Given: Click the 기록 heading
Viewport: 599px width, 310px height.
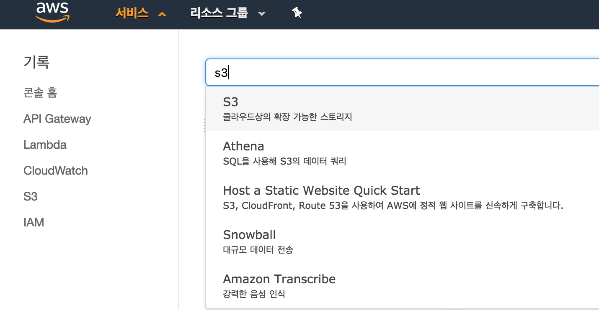Looking at the screenshot, I should point(36,62).
